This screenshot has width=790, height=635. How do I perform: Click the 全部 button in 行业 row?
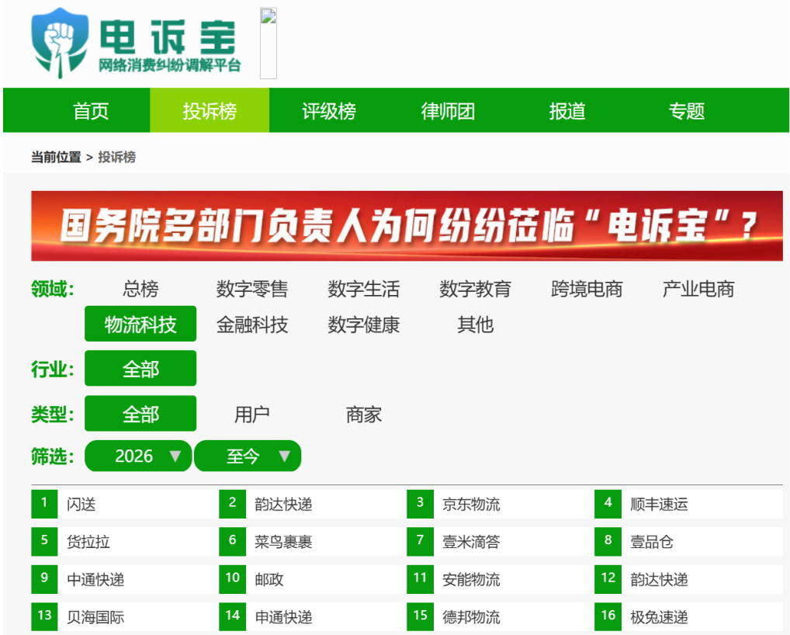(x=140, y=369)
